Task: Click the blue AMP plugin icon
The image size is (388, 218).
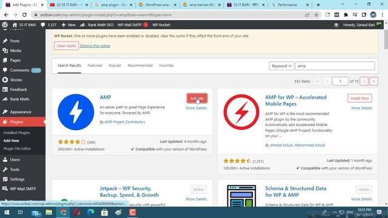Action: tap(76, 112)
